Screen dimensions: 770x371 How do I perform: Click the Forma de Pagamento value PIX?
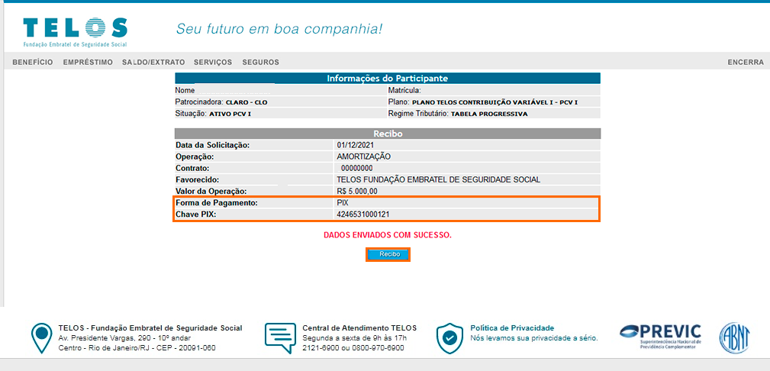point(343,203)
